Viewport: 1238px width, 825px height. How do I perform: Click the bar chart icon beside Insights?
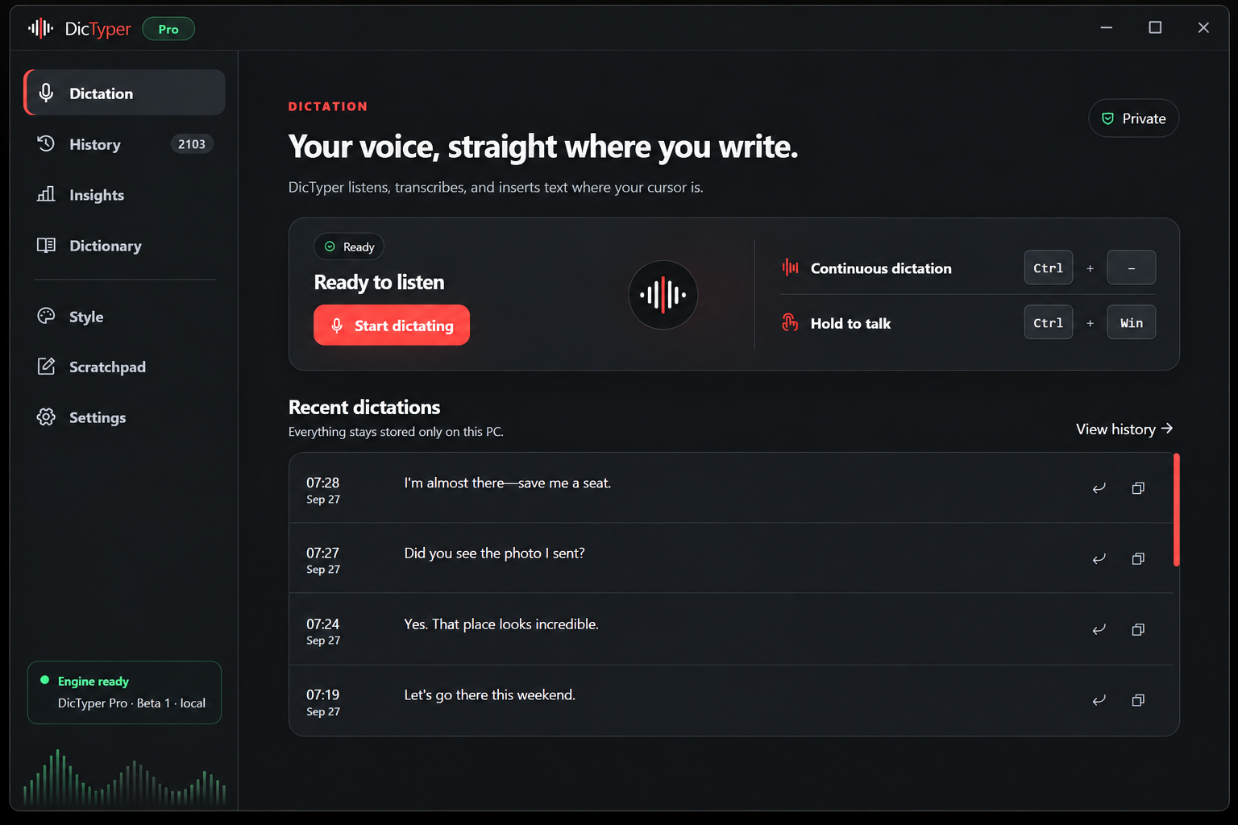pyautogui.click(x=46, y=194)
